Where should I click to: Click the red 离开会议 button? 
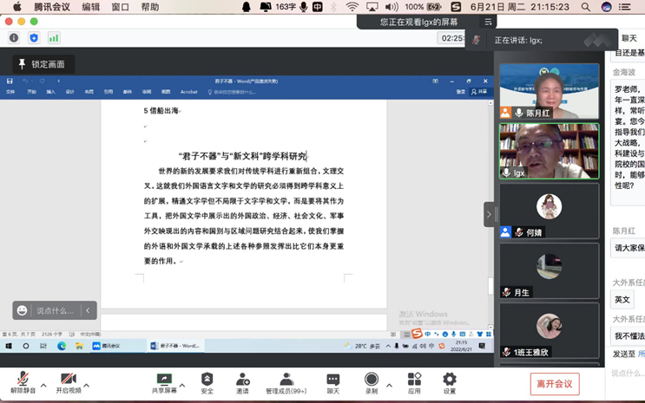555,384
